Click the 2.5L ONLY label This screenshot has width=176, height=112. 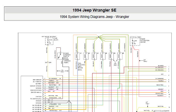(63, 71)
